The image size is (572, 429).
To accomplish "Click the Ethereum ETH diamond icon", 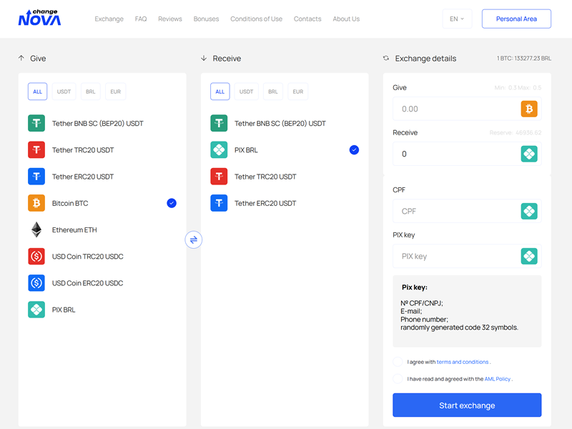I will pyautogui.click(x=36, y=230).
